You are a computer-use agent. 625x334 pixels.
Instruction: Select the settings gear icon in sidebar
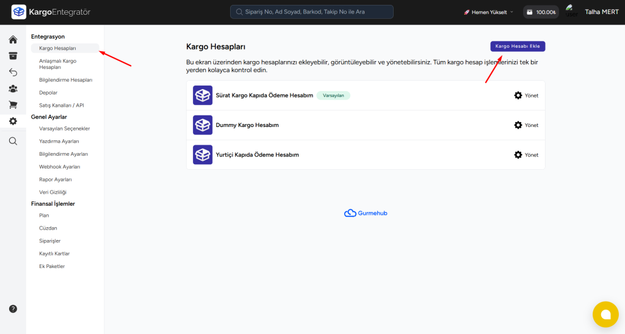tap(13, 121)
